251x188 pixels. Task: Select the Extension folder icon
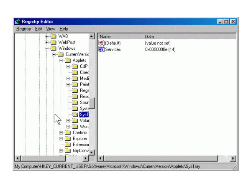tap(68, 145)
